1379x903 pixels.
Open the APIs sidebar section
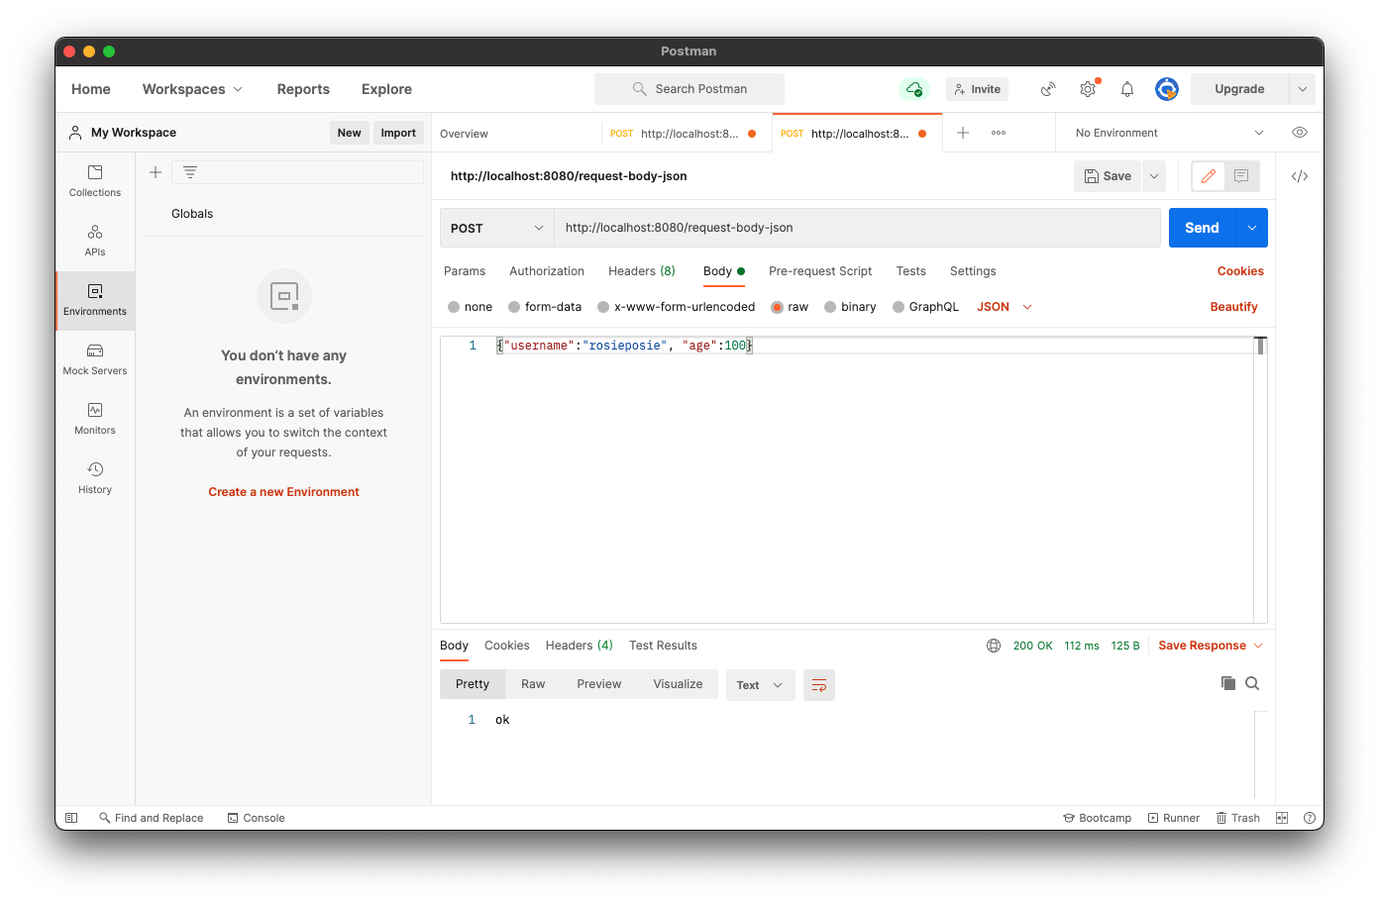95,241
